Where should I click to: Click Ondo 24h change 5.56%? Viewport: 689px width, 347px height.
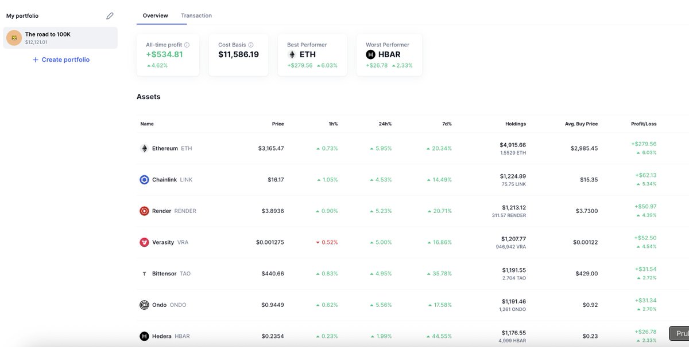click(381, 305)
